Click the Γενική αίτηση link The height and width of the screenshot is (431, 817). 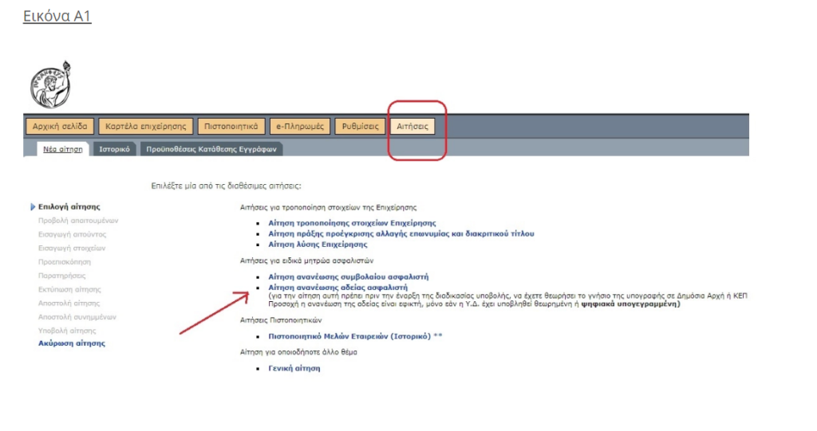[x=294, y=369]
